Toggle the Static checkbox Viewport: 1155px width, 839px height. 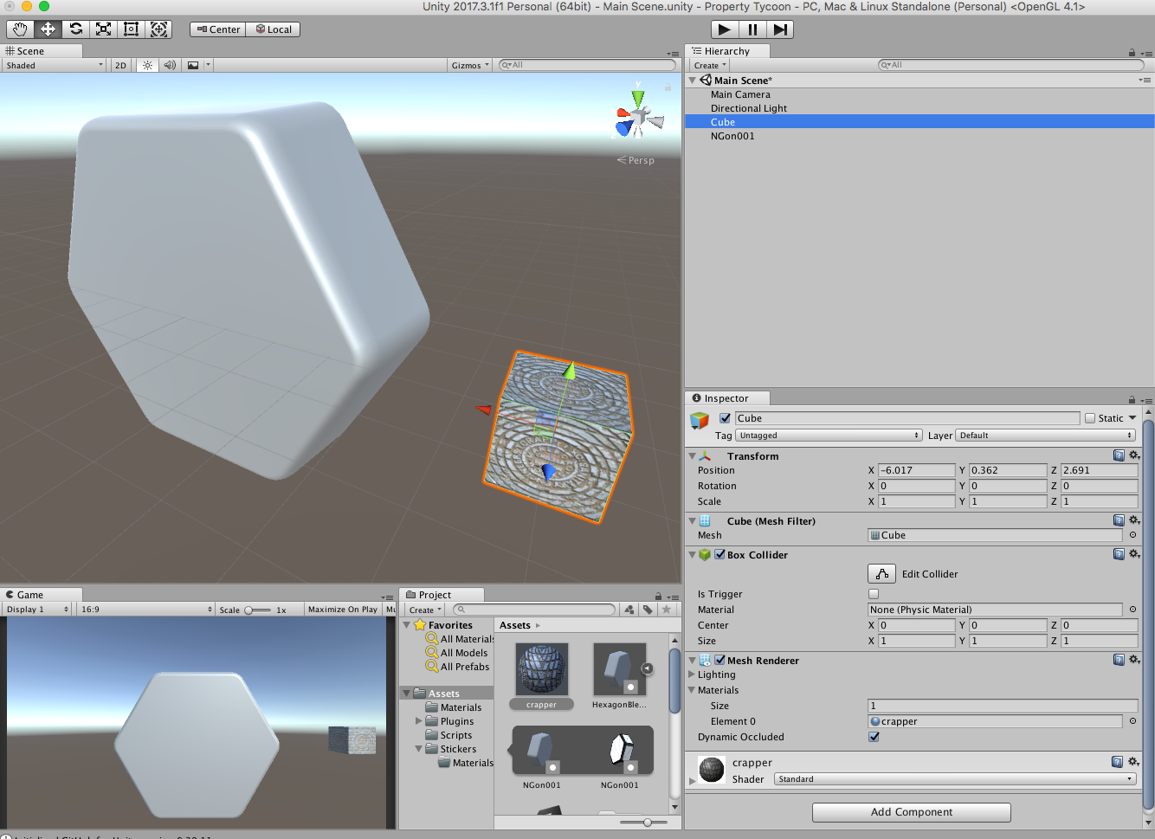1090,418
